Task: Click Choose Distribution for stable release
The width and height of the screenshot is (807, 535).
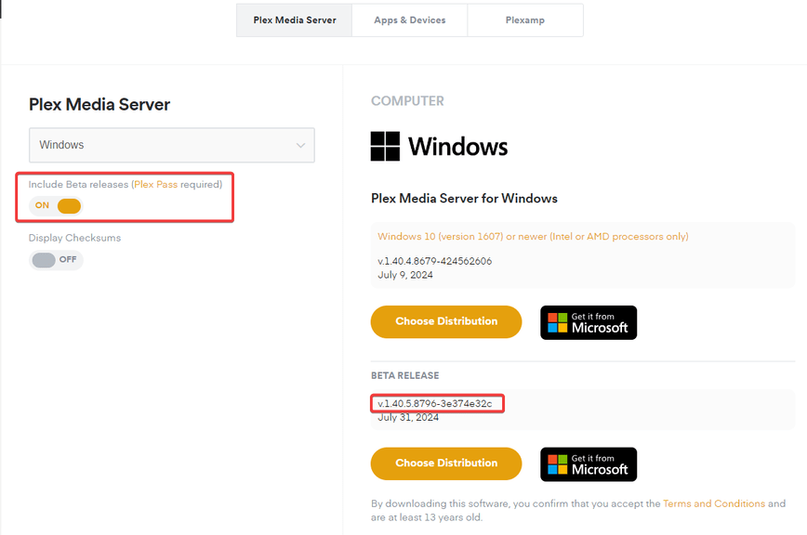Action: click(x=446, y=321)
